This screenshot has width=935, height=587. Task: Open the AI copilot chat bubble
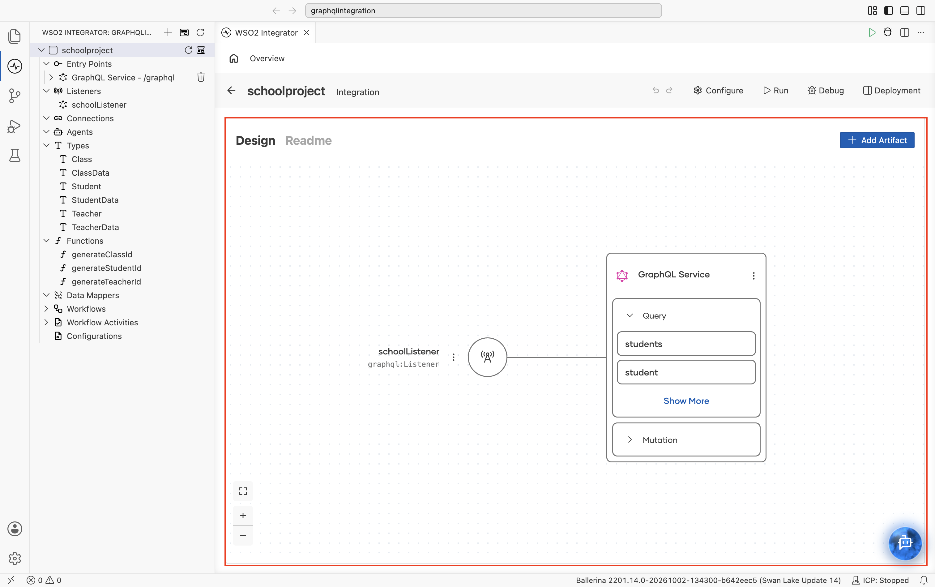point(905,543)
